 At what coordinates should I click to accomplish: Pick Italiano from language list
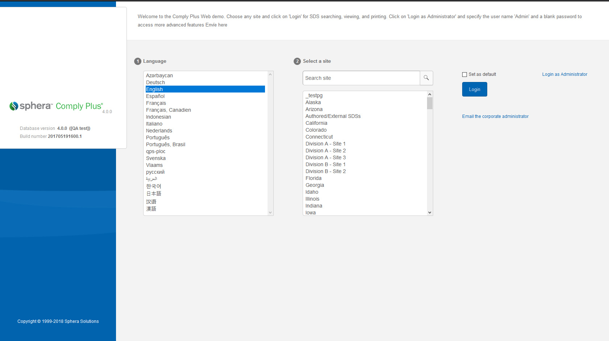205,124
